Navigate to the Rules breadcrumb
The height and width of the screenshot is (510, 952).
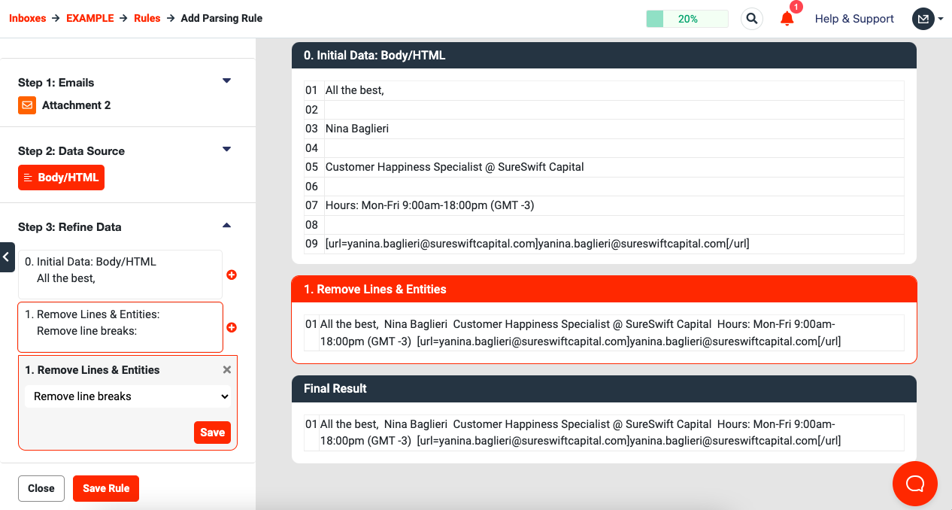(147, 18)
